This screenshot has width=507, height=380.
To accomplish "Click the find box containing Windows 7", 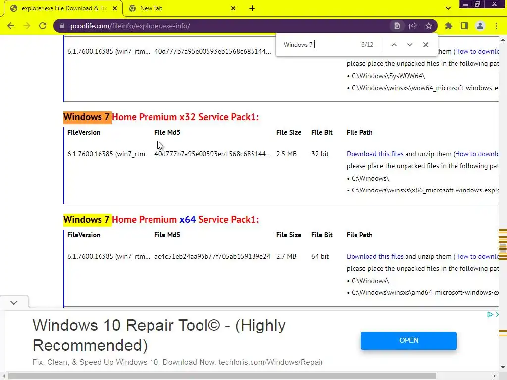I will (x=318, y=45).
